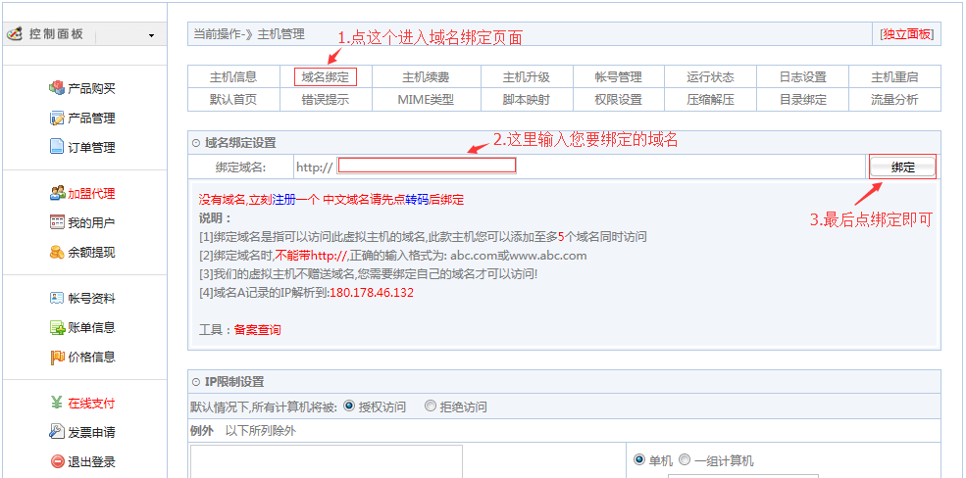The height and width of the screenshot is (478, 966).
Task: Collapse the IP限制设置 section header
Action: pos(196,382)
